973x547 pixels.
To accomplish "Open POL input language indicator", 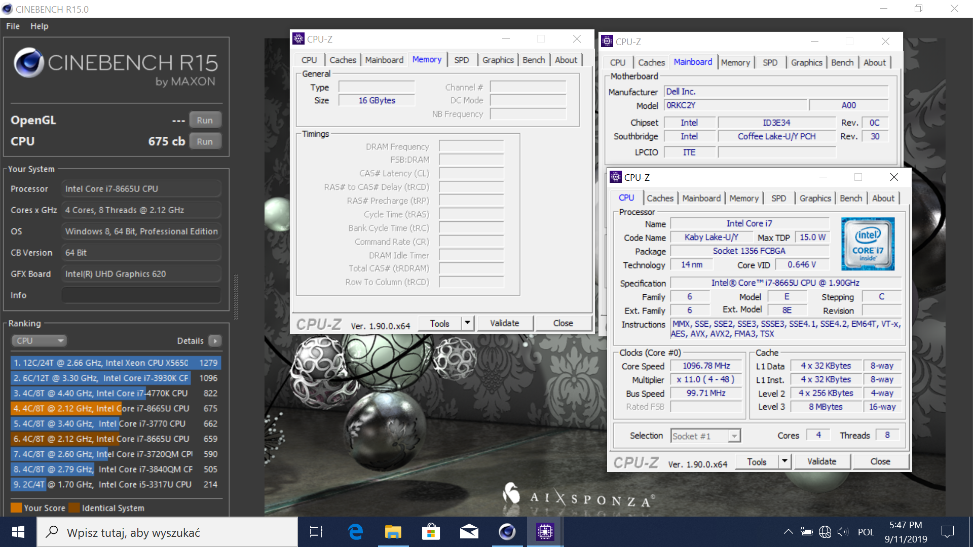I will coord(866,532).
